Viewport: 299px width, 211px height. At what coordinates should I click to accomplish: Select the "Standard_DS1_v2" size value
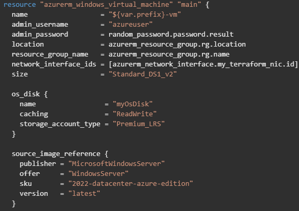pos(143,74)
